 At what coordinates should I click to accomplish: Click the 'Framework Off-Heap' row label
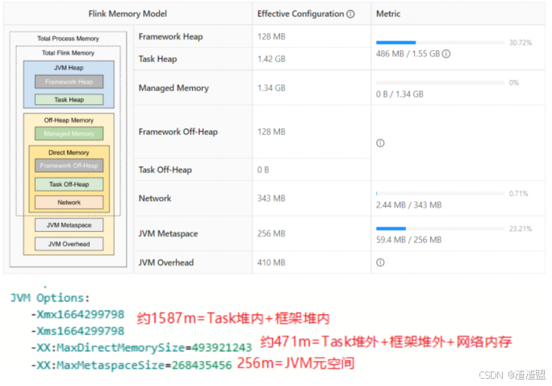click(178, 132)
